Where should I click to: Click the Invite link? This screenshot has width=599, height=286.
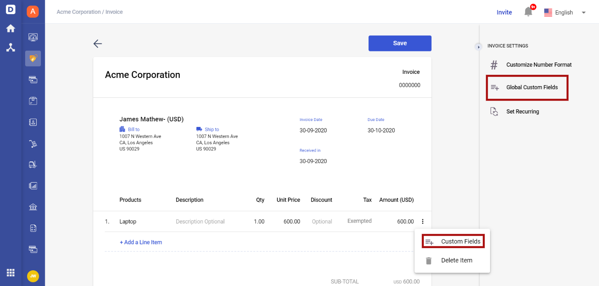(x=504, y=13)
